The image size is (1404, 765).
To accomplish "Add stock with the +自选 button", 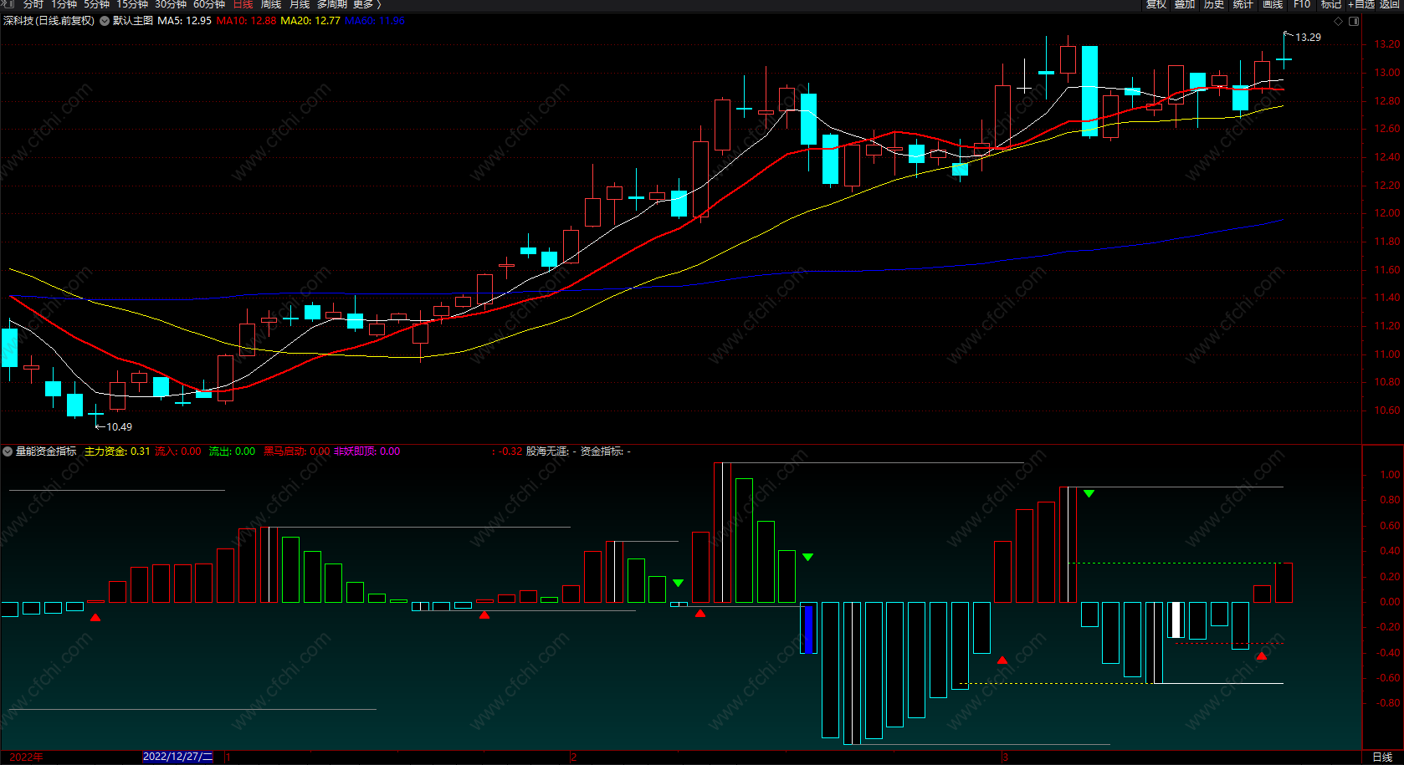I will 1361,4.
